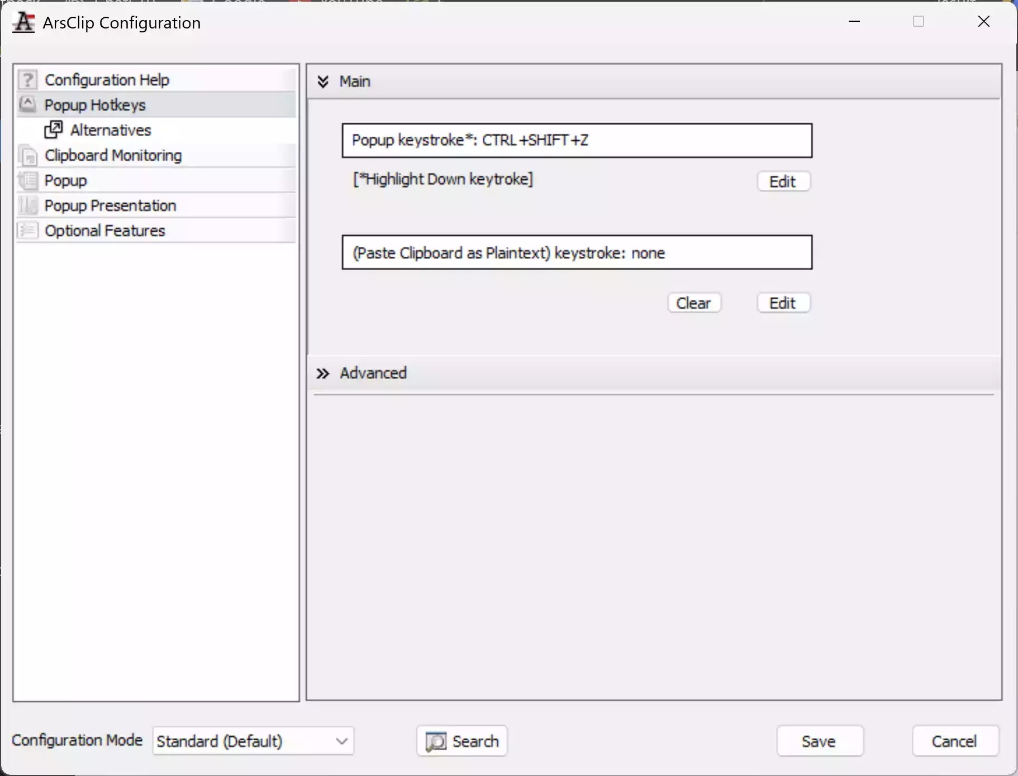Click the Alternatives shortcut icon
The height and width of the screenshot is (776, 1018).
coord(54,130)
